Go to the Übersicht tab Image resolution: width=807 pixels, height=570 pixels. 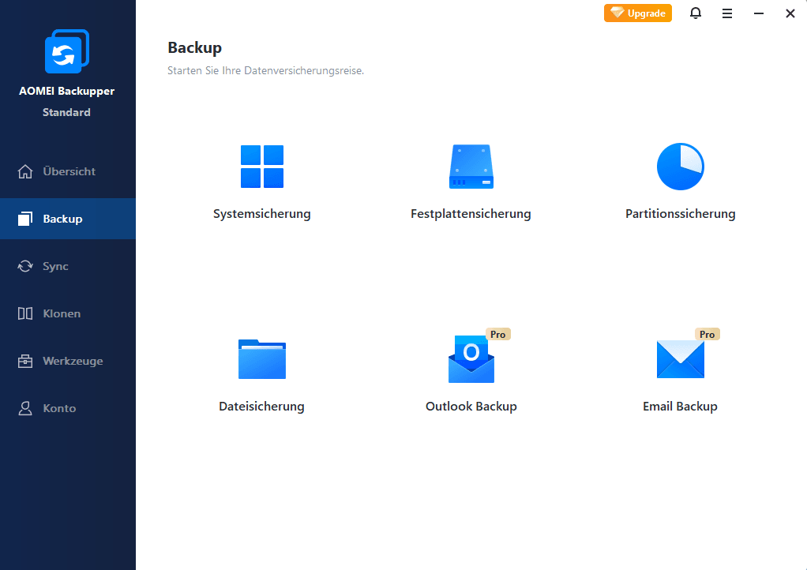(68, 171)
